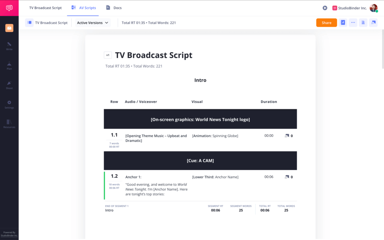This screenshot has width=384, height=240.
Task: Click the StudioBinder logo at top left
Action: pyautogui.click(x=9, y=7)
